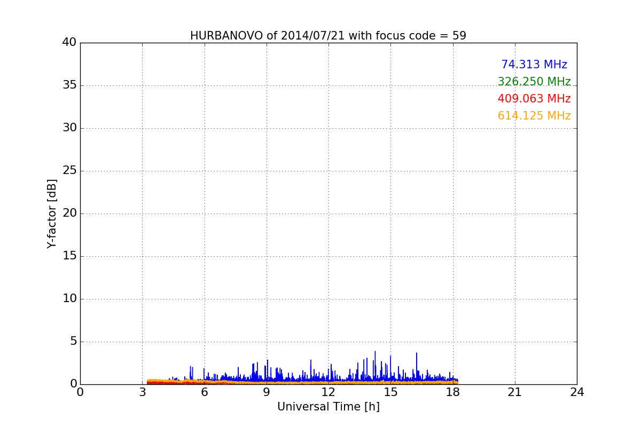Click the y-axis tick label 20

tap(69, 213)
